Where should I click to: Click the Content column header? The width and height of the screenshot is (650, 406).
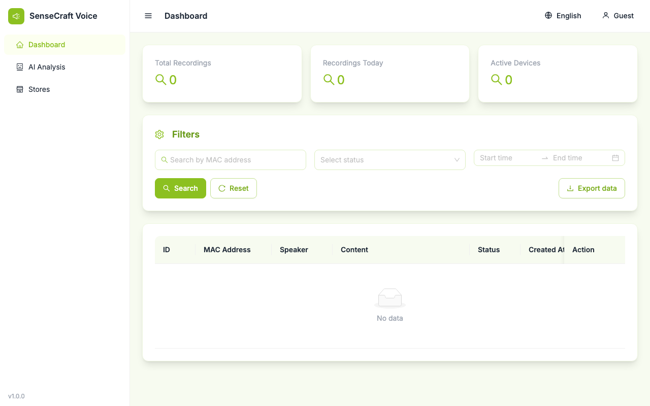(401, 250)
